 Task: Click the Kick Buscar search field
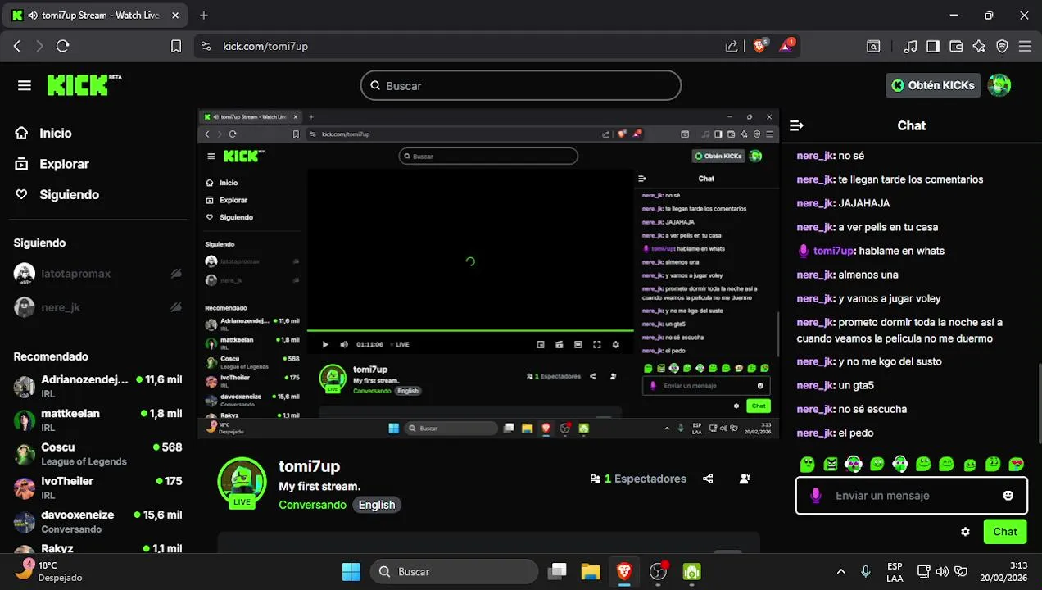coord(520,85)
